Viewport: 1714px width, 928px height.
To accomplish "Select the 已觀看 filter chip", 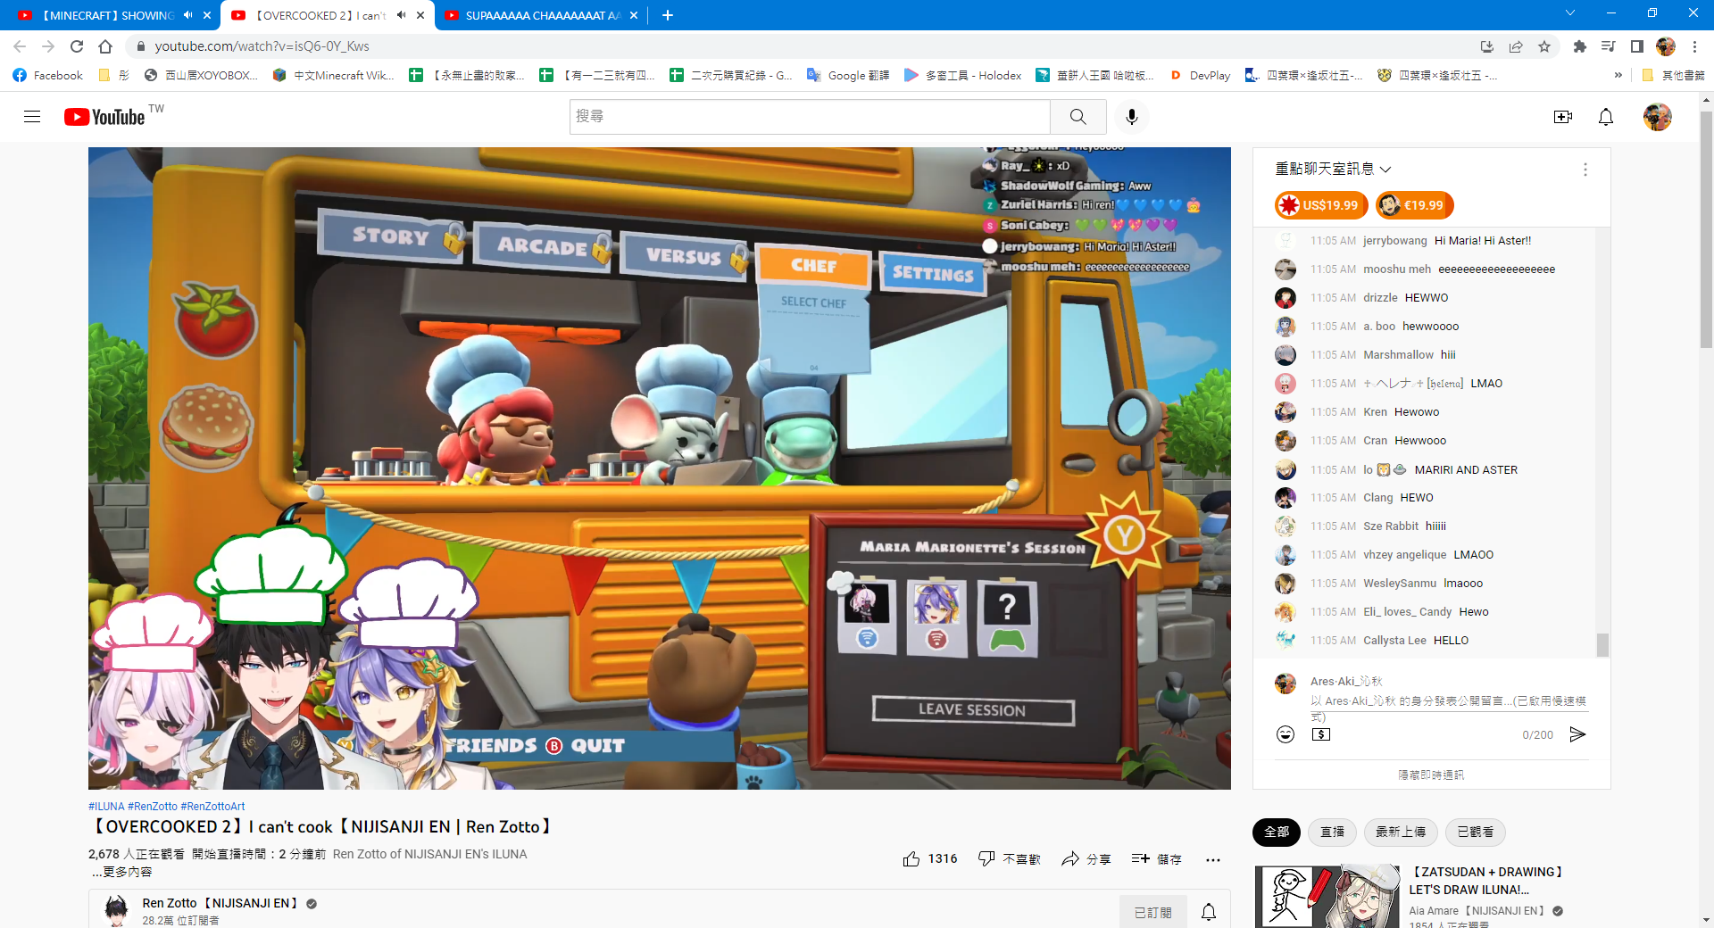I will coord(1475,832).
